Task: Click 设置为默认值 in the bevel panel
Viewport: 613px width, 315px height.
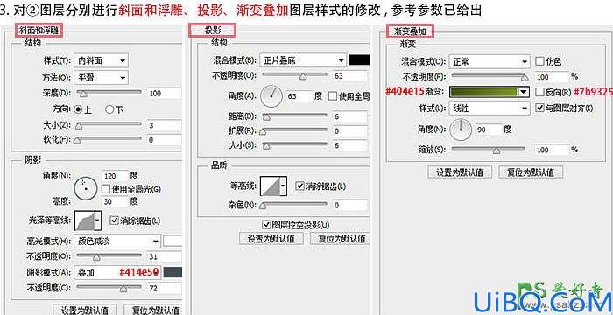Action: (85, 311)
